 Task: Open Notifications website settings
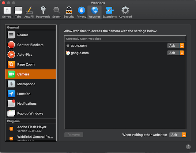pyautogui.click(x=27, y=104)
